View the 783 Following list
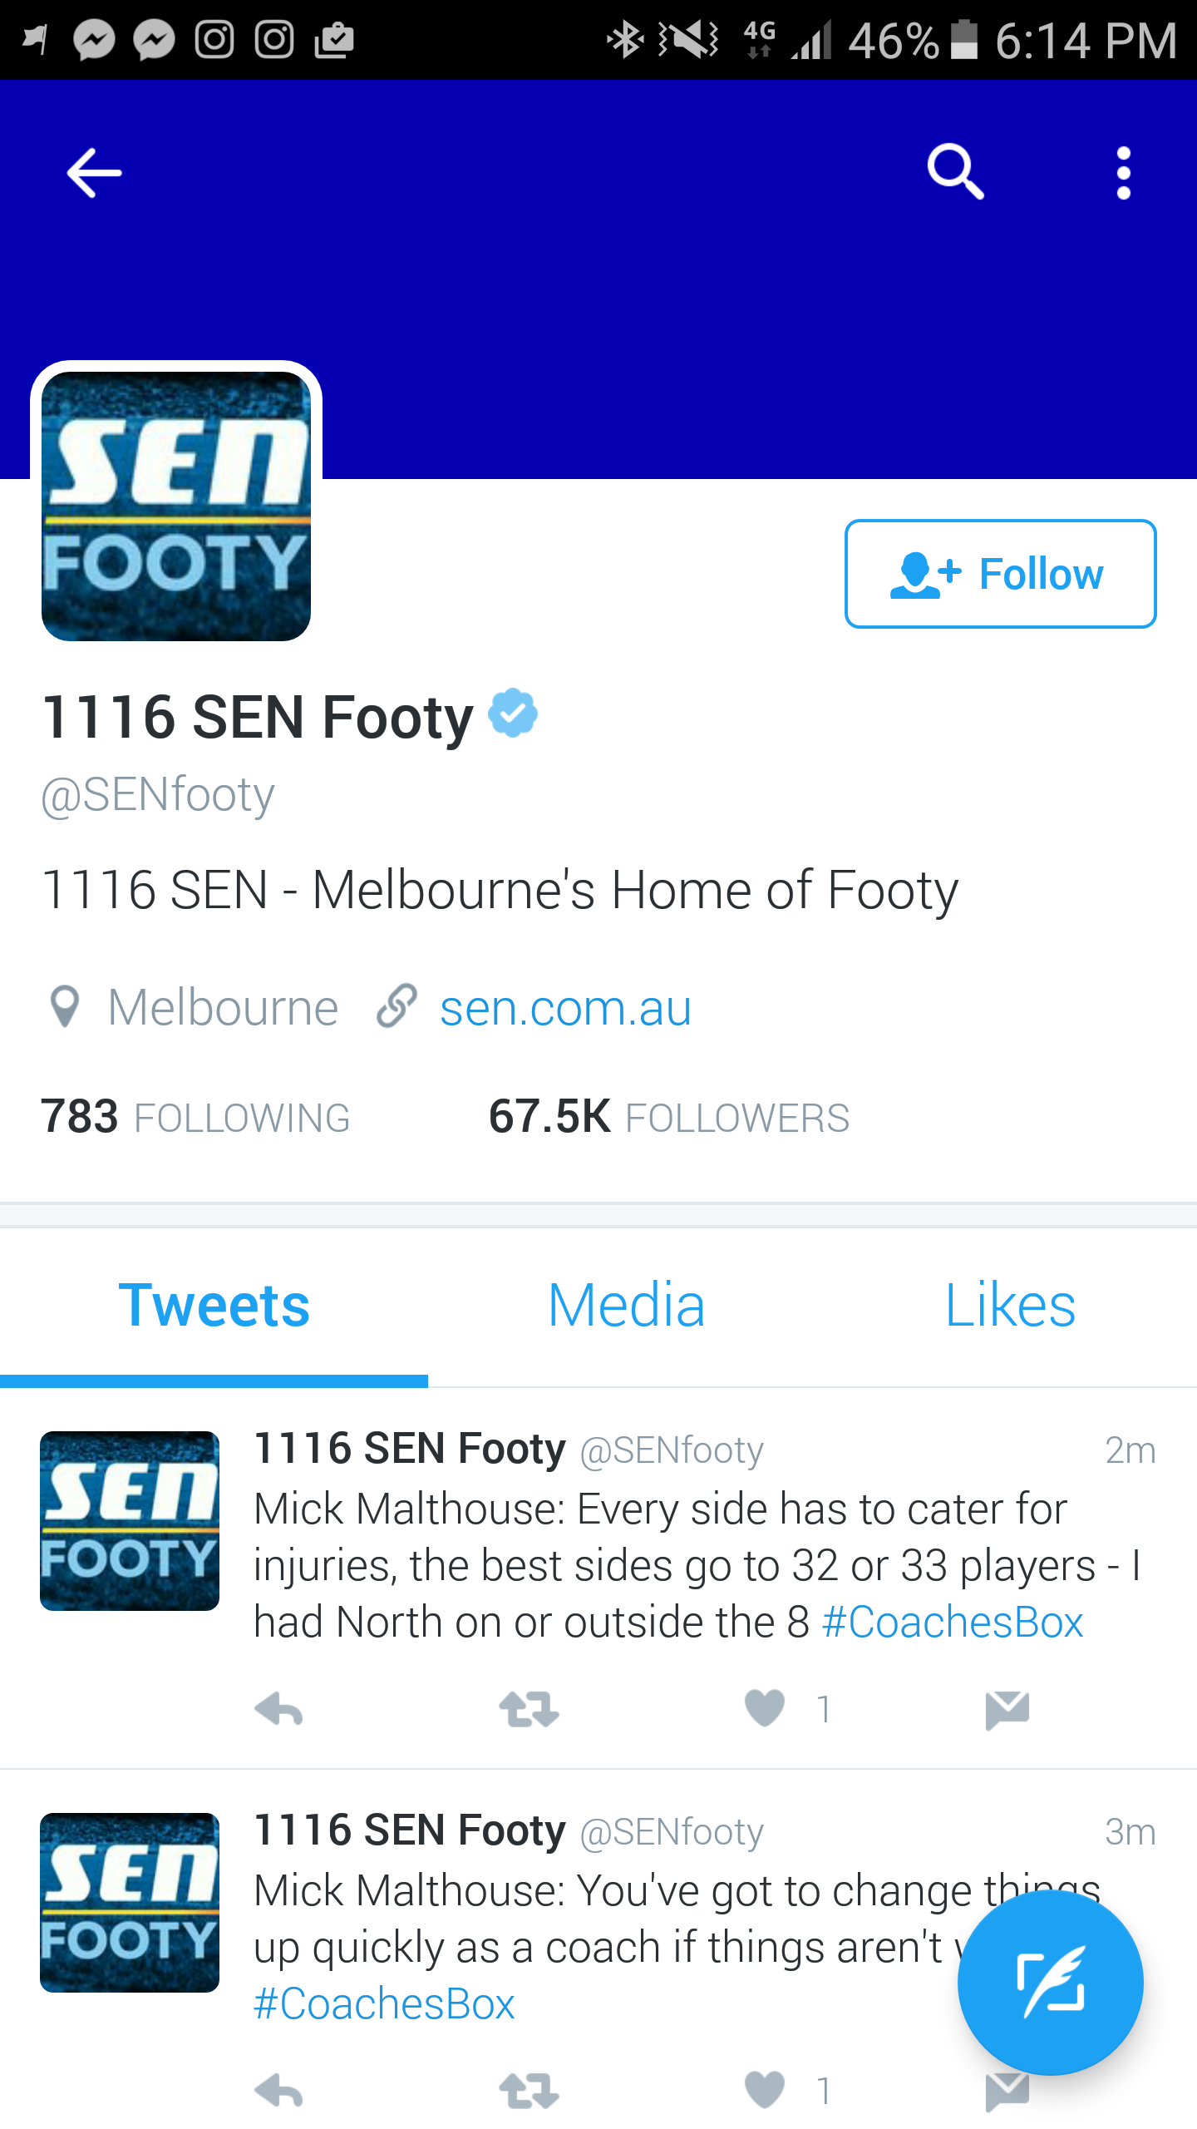 pos(195,1117)
